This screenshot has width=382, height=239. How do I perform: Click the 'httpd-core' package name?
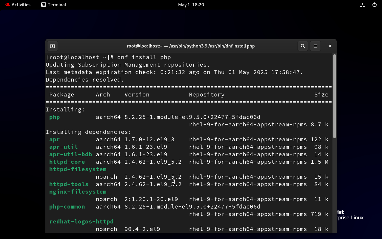67,162
